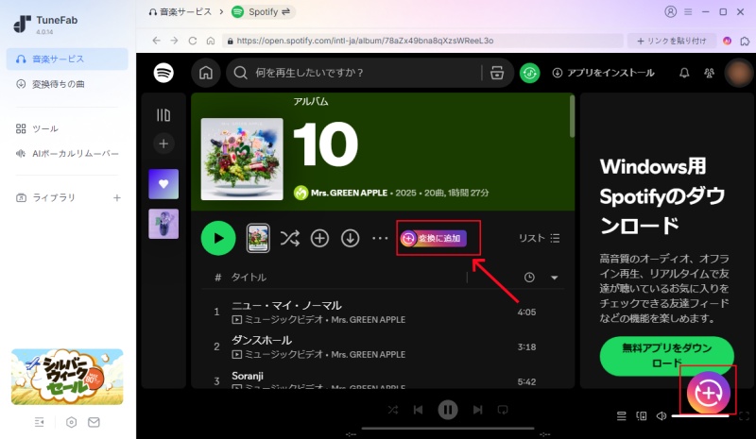The width and height of the screenshot is (756, 439).
Task: Toggle repeat in the player bar
Action: tap(503, 410)
